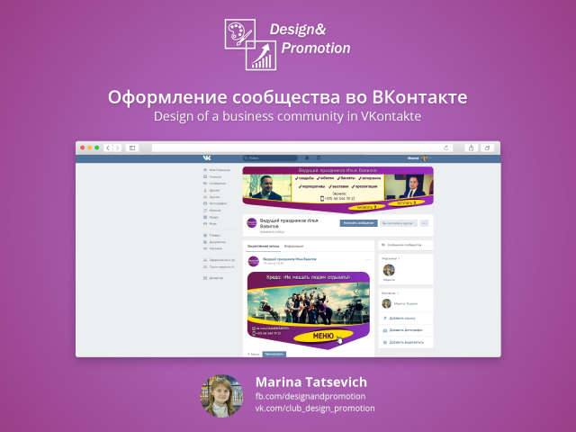The height and width of the screenshot is (432, 576).
Task: Click the yellow МЕНЮ button in post image
Action: (x=323, y=336)
